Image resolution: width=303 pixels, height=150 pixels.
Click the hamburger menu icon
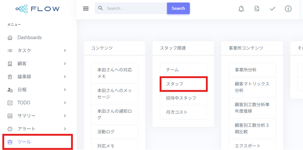tap(86, 8)
